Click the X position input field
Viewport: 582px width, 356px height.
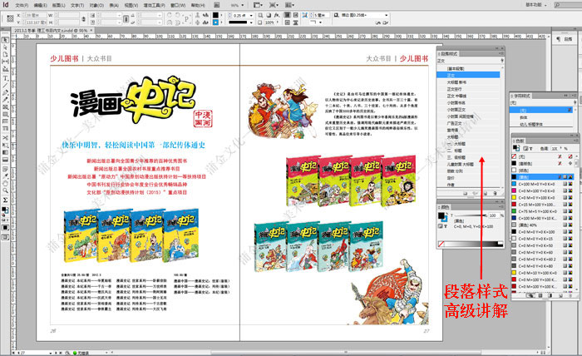(34, 15)
